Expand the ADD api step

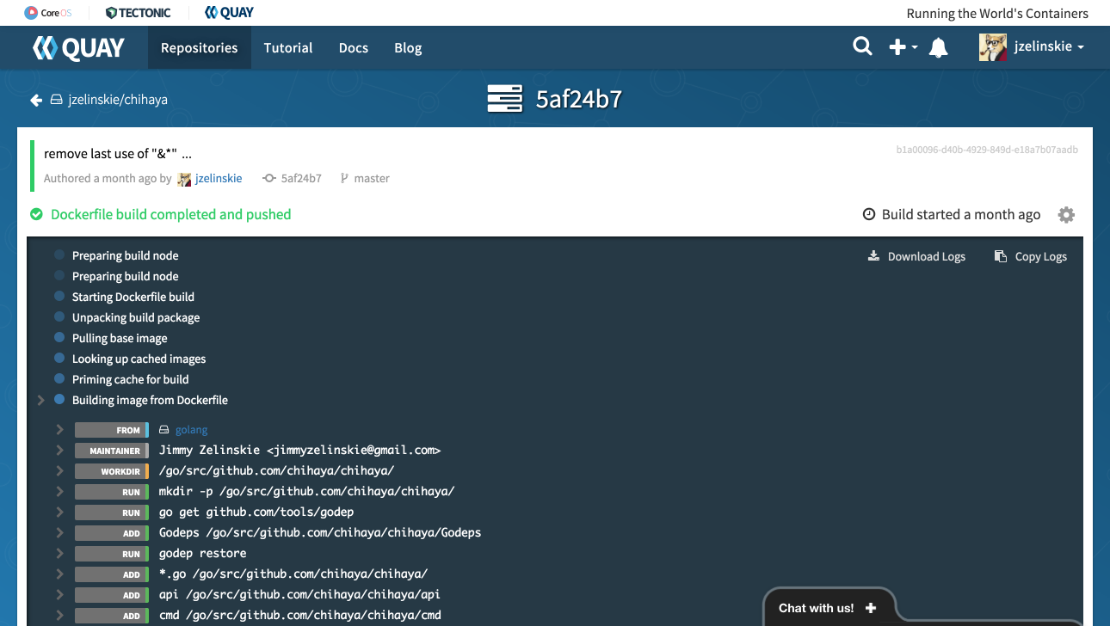59,594
